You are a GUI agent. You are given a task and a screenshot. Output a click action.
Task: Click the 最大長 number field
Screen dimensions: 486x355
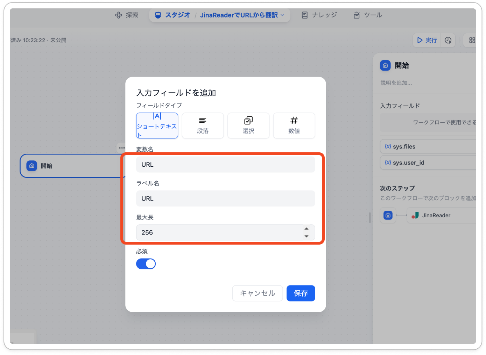coord(226,232)
